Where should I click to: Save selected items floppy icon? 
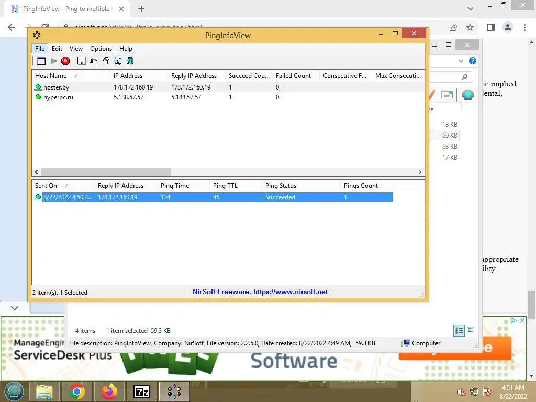click(81, 61)
